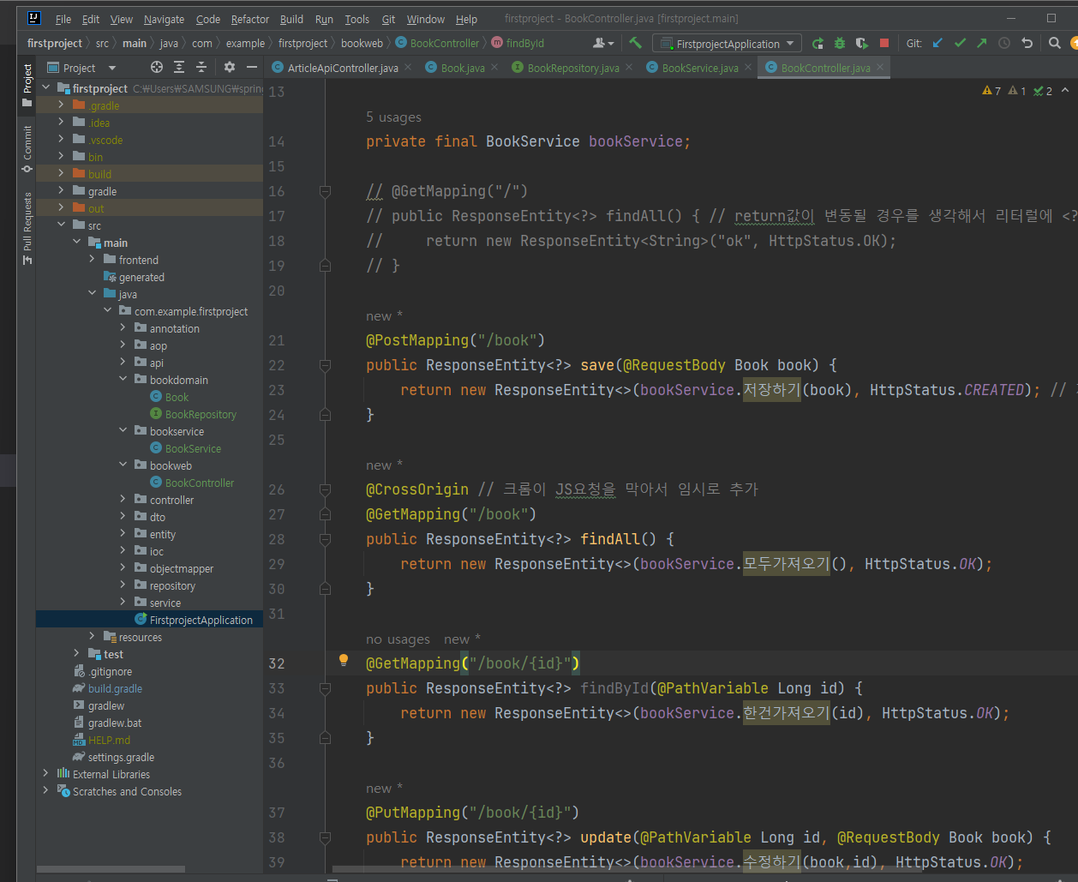Expand the controller package in project tree
Screen dimensions: 1078x882
coord(123,500)
